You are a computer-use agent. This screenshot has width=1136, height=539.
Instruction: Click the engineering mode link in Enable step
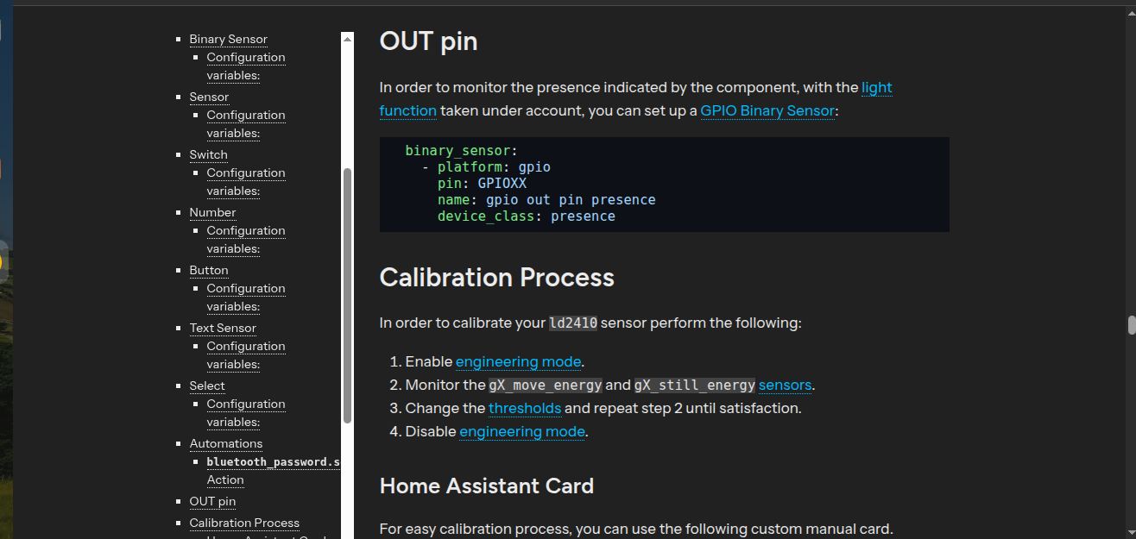[x=519, y=361]
